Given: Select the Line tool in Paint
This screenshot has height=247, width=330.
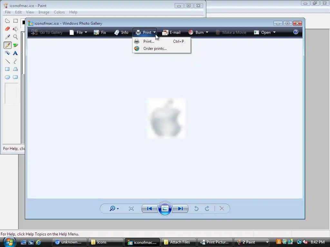Looking at the screenshot, I should tap(7, 61).
